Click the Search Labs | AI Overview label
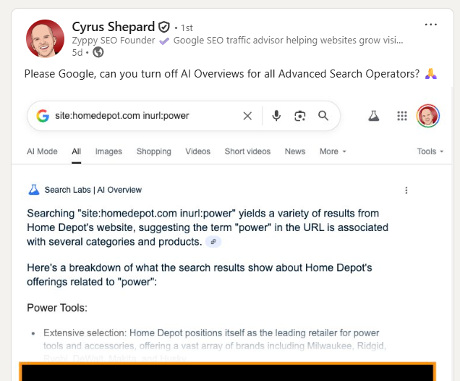Screen dimensions: 460x381 click(x=93, y=190)
